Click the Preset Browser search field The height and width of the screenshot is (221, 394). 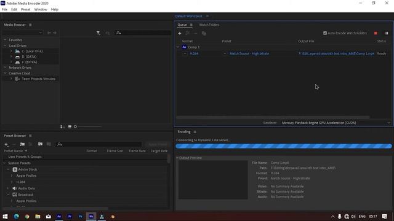click(x=98, y=144)
